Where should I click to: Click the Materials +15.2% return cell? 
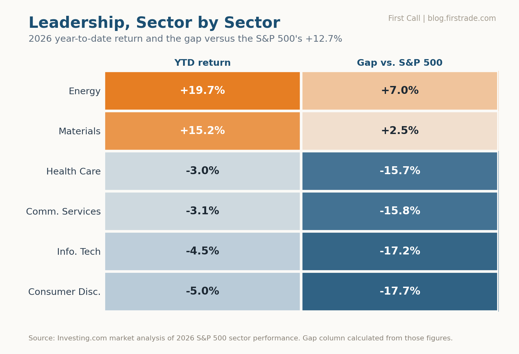202,131
